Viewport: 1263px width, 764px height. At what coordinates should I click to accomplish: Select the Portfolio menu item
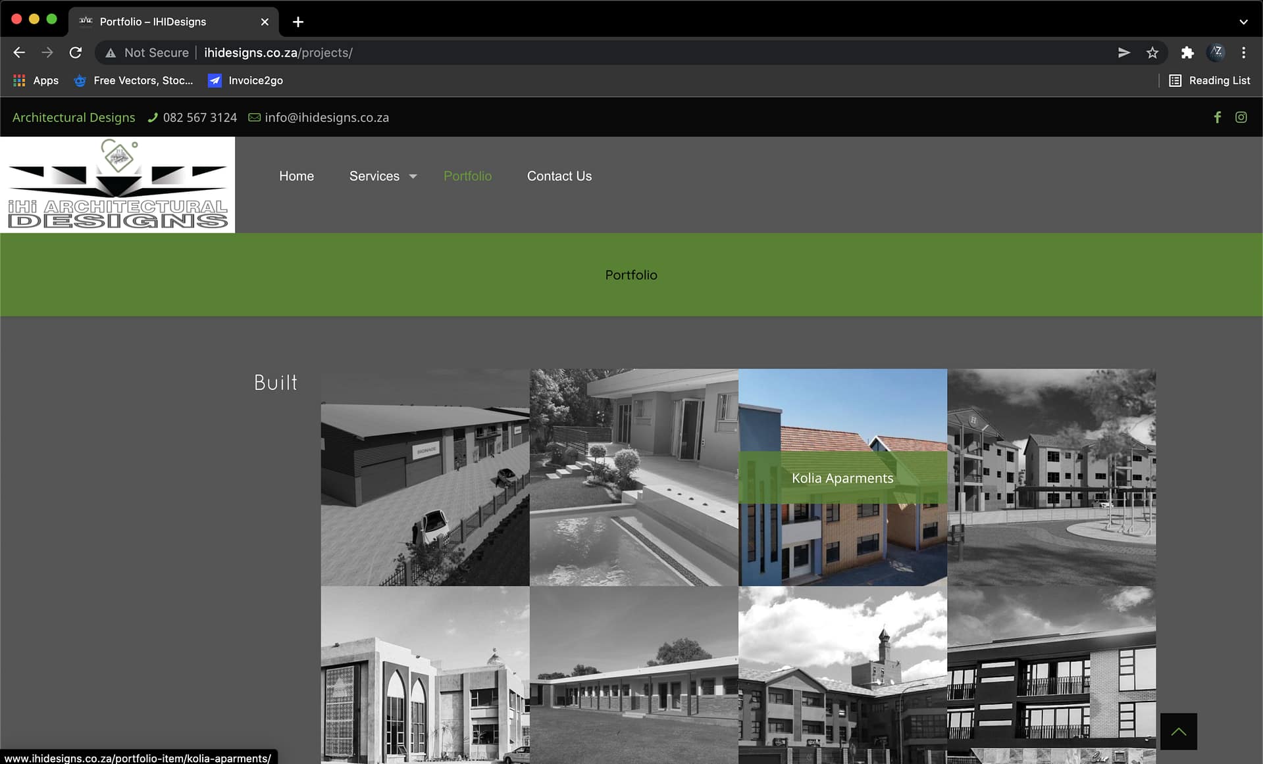tap(467, 176)
